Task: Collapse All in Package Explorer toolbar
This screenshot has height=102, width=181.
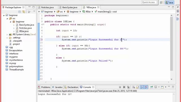Action: [20, 12]
